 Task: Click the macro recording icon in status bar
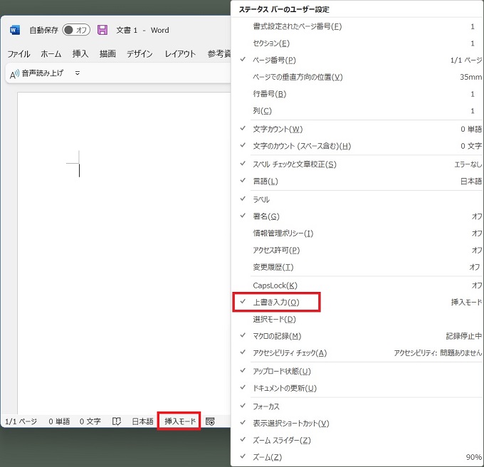point(210,421)
